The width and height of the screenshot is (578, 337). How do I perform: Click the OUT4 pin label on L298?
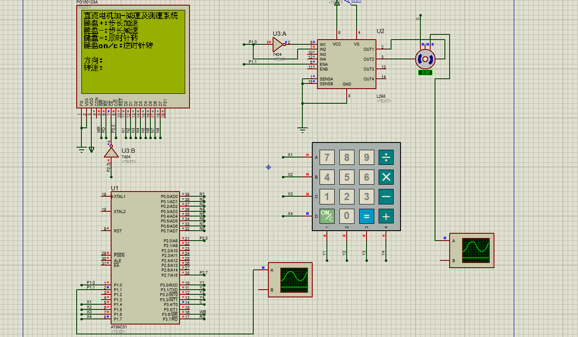369,79
